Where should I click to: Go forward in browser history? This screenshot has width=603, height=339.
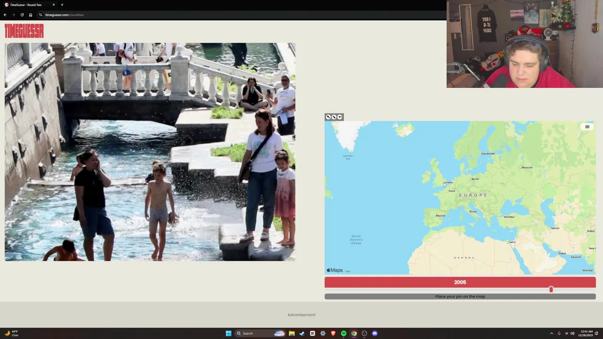point(13,15)
